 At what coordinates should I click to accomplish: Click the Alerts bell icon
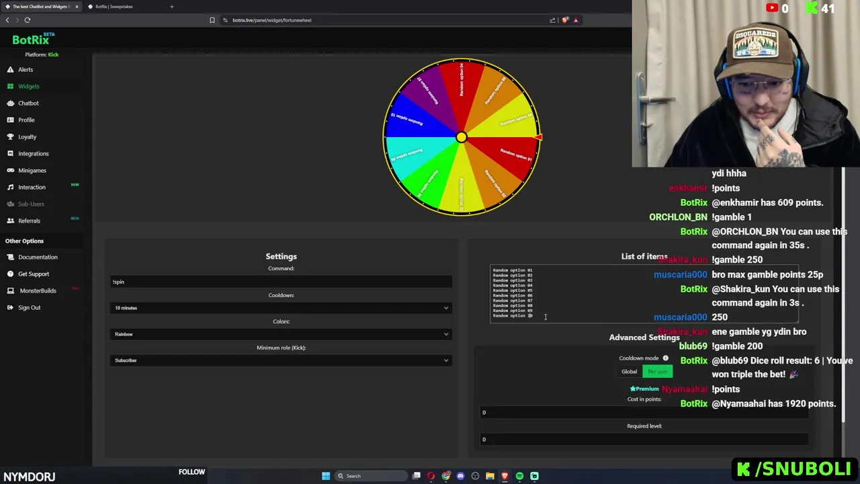click(11, 70)
